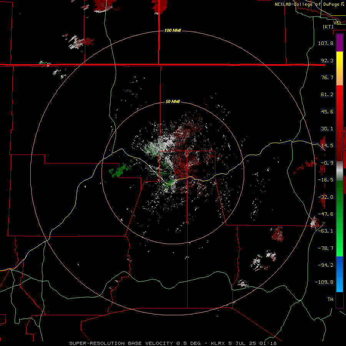The image size is (346, 346).
Task: Select the purple band of the color bar
Action: (339, 43)
